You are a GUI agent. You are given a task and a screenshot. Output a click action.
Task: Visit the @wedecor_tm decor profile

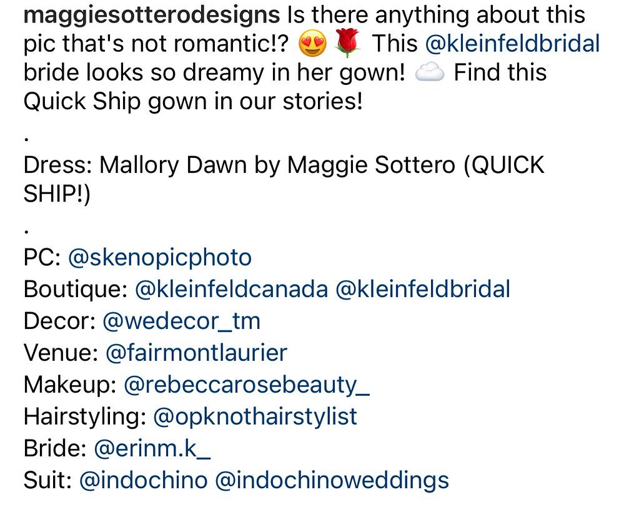tap(182, 321)
